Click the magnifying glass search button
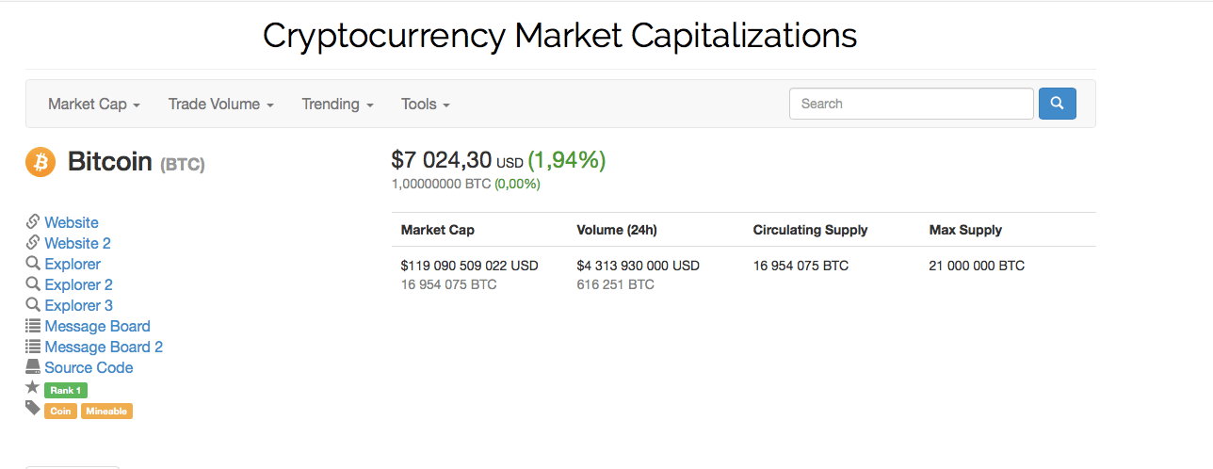The image size is (1213, 469). tap(1057, 104)
